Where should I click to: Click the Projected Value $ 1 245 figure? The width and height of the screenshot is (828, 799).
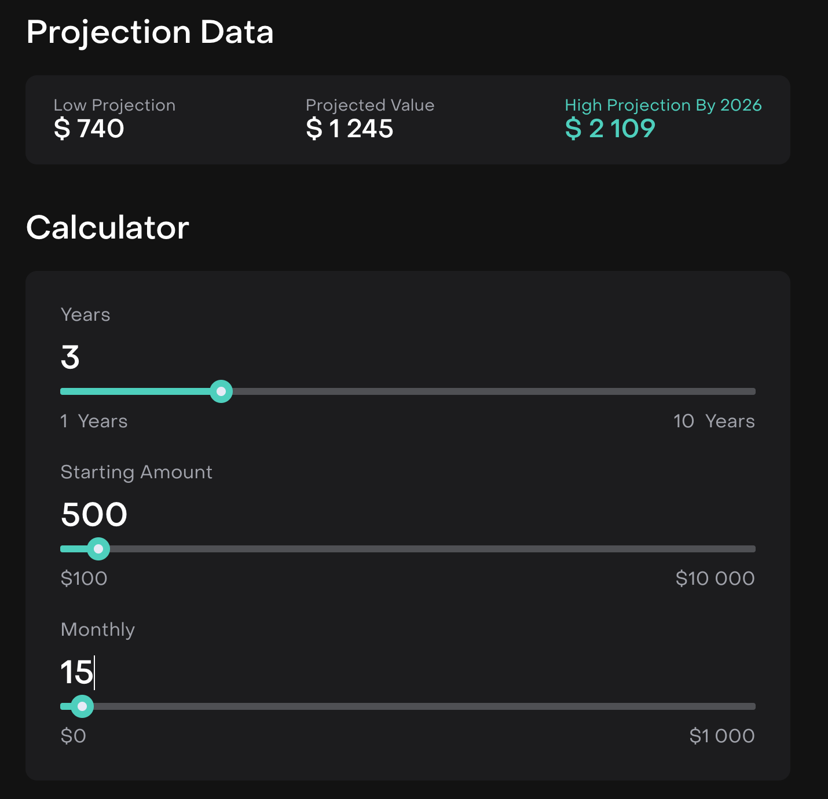(350, 129)
